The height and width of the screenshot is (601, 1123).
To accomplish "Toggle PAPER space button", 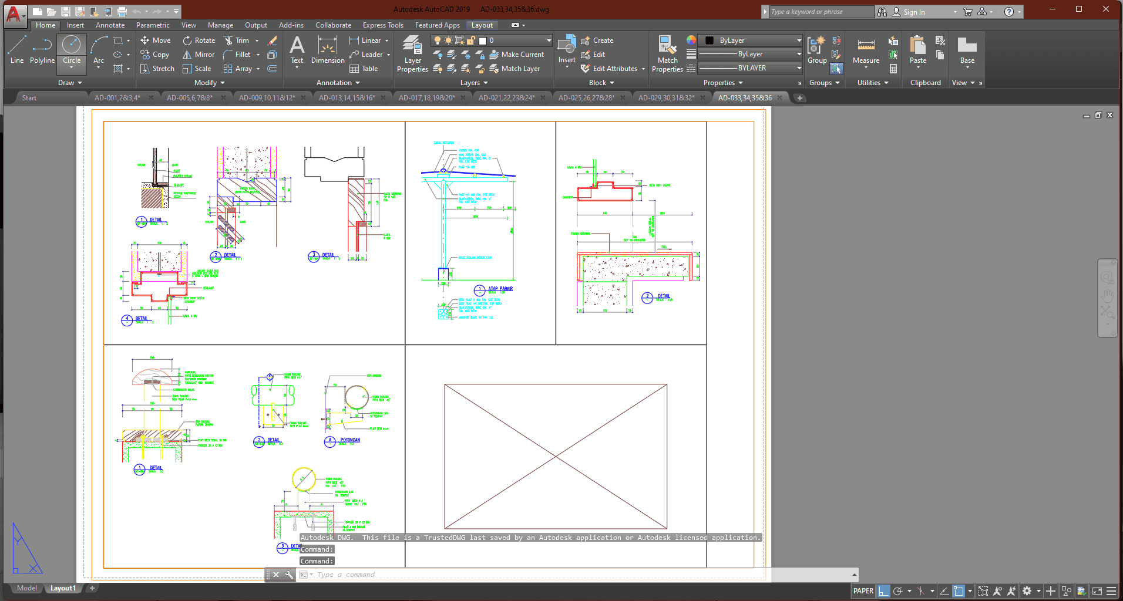I will coord(863,591).
